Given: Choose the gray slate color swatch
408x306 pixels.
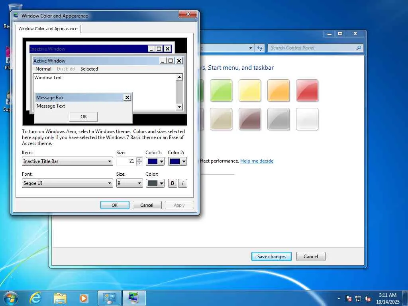Looking at the screenshot, I should (x=278, y=119).
